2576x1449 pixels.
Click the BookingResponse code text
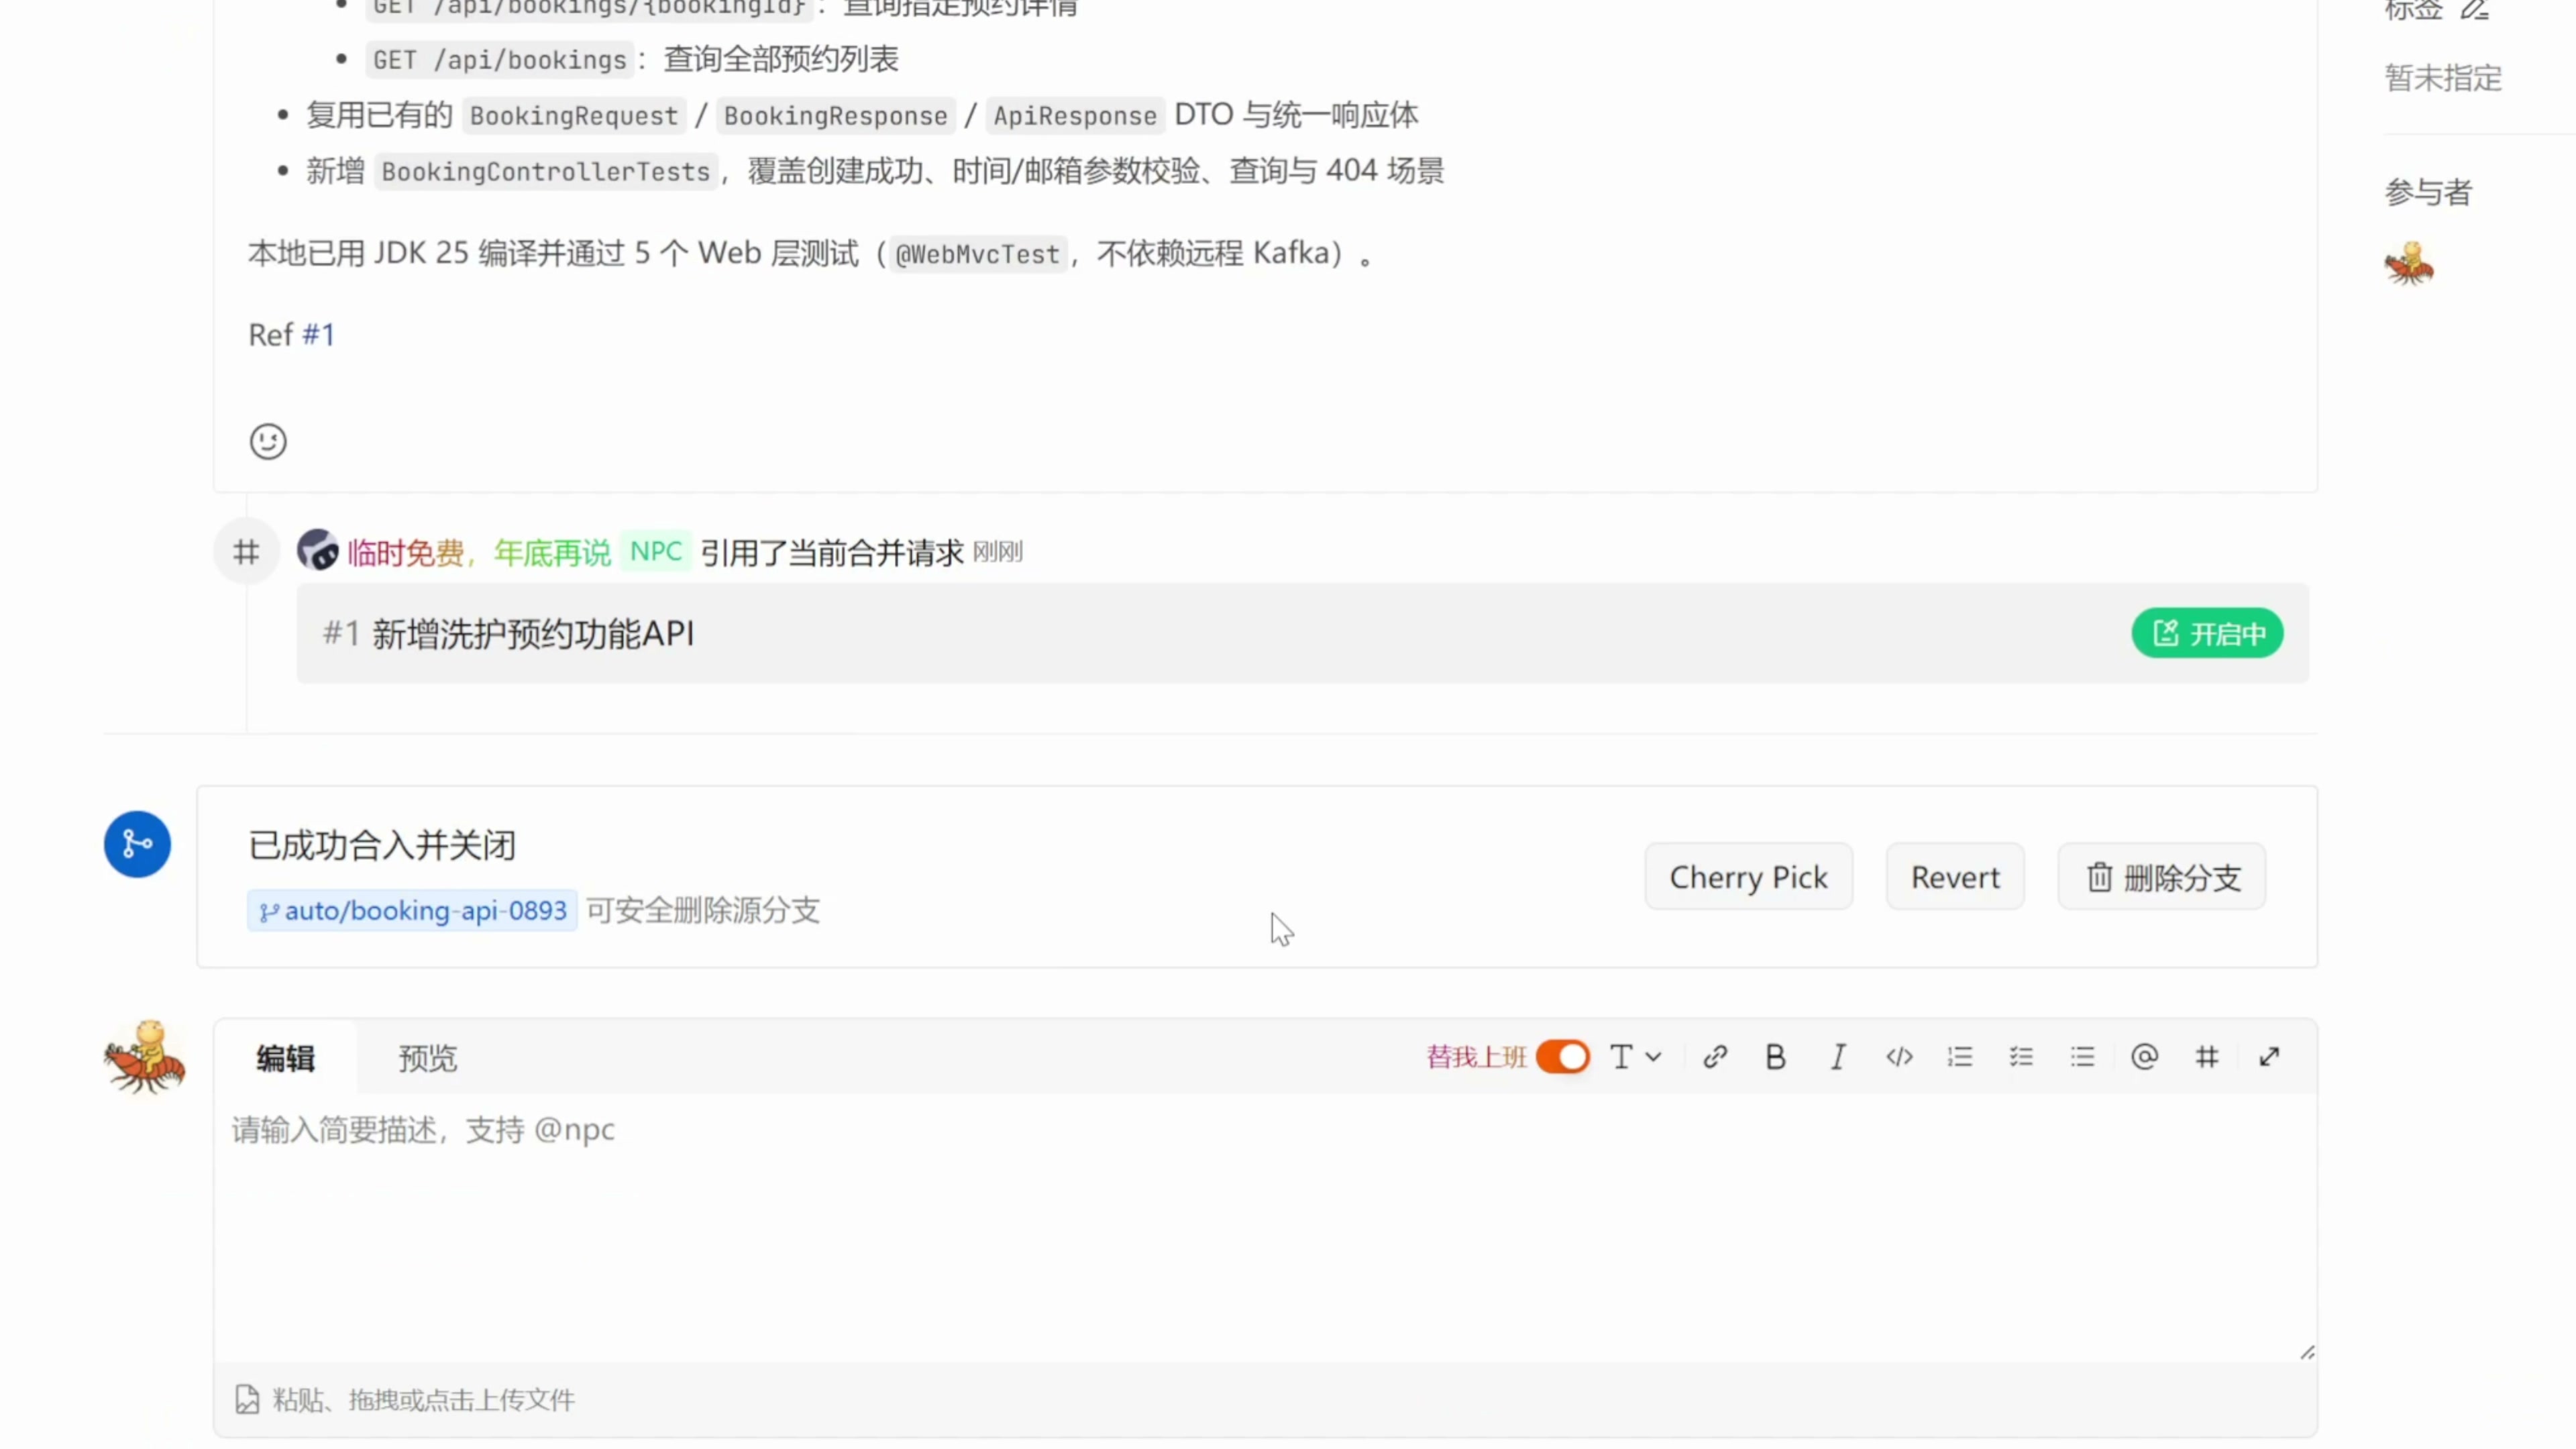coord(836,115)
